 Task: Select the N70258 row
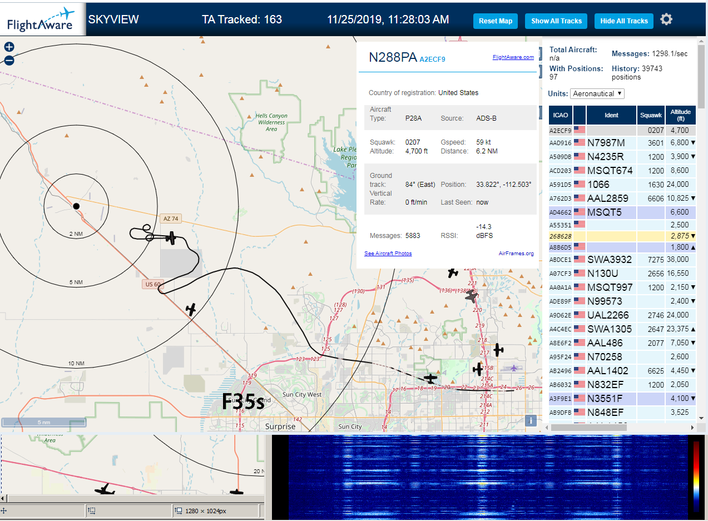click(622, 357)
